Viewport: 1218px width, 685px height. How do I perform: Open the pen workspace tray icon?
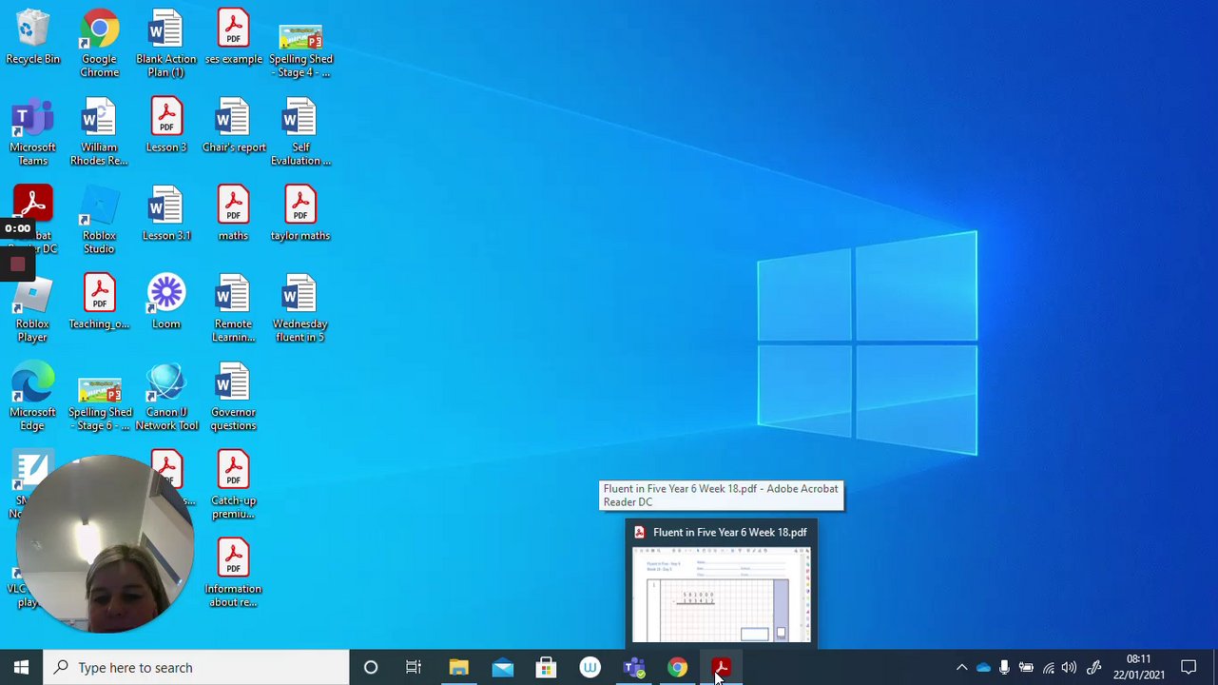[x=1093, y=668]
